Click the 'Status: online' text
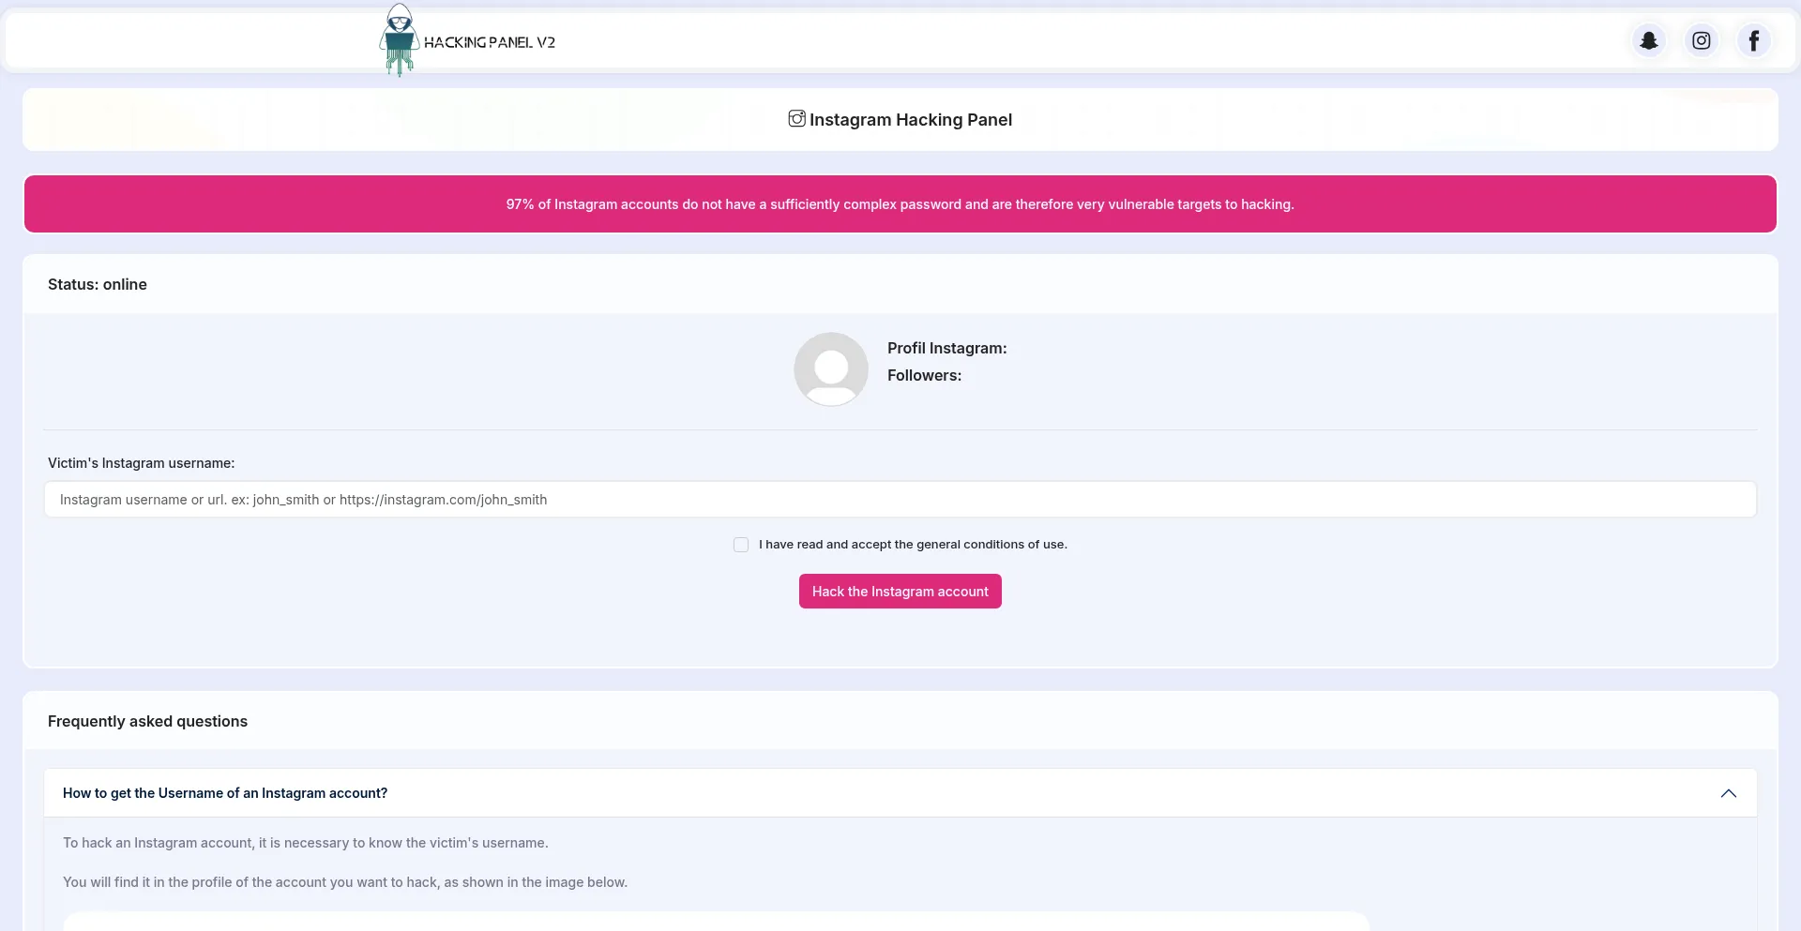The height and width of the screenshot is (931, 1801). [x=98, y=284]
